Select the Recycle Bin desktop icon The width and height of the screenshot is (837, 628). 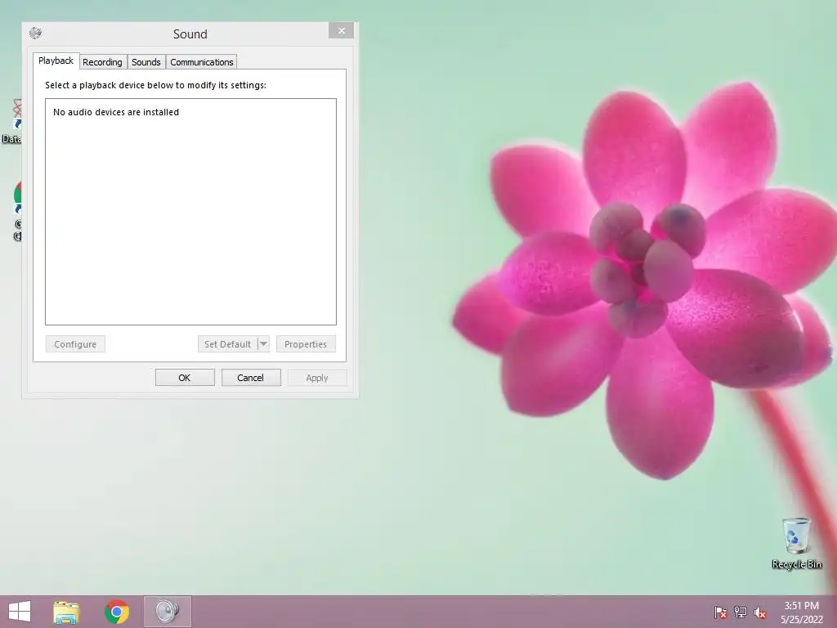pos(796,543)
